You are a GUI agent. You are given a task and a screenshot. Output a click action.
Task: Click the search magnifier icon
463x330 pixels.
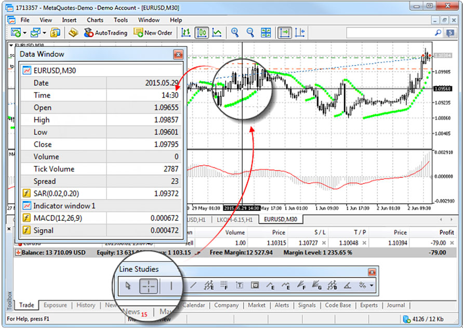click(438, 33)
